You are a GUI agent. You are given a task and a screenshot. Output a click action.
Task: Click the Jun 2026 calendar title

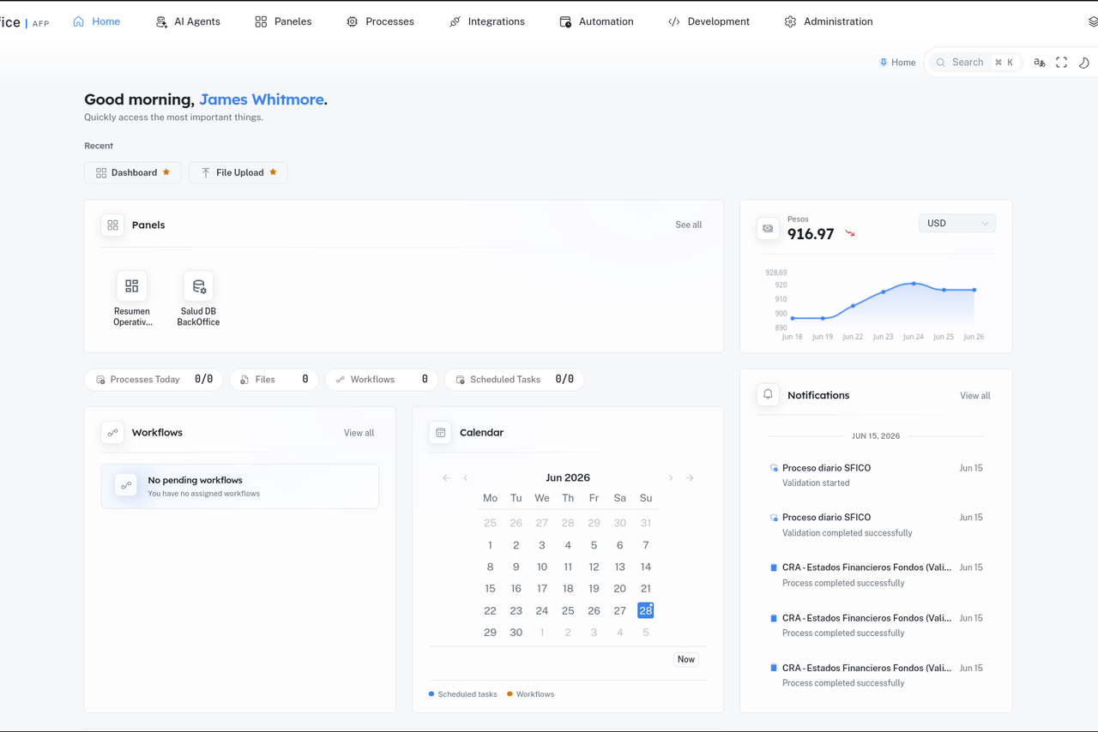click(568, 477)
